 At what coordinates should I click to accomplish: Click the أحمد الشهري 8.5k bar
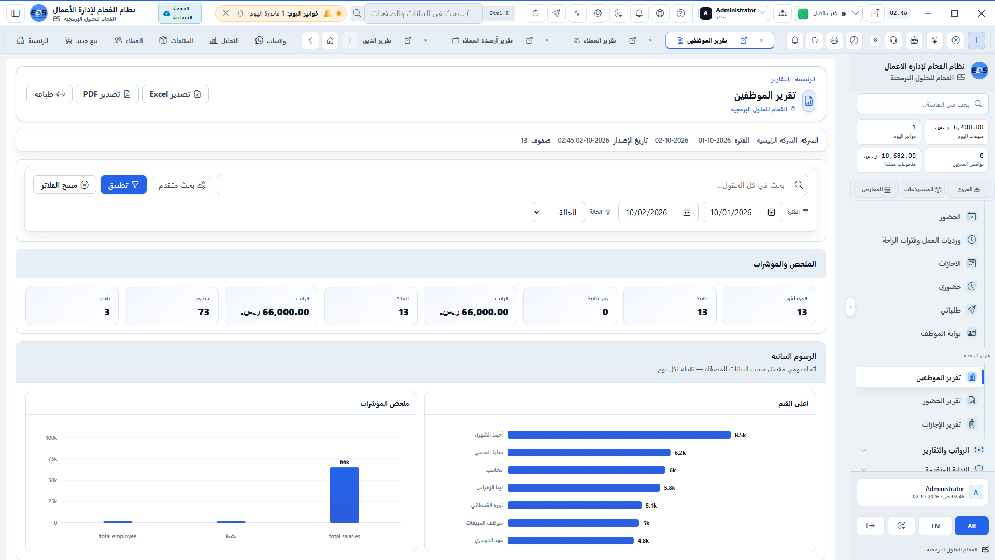point(619,435)
